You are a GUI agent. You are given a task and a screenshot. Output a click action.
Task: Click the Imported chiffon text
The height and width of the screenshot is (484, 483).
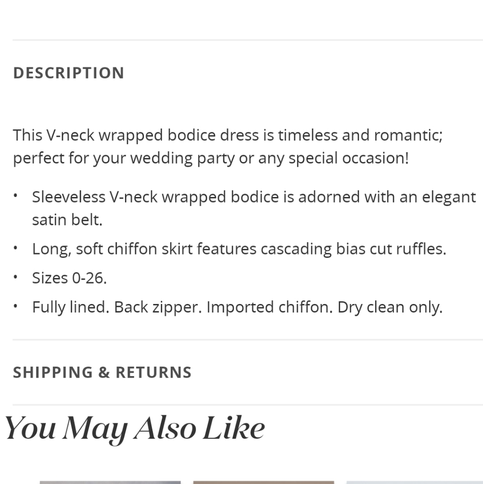tap(269, 307)
